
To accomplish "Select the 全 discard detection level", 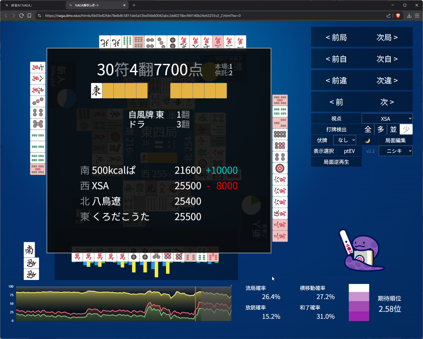I will [368, 129].
